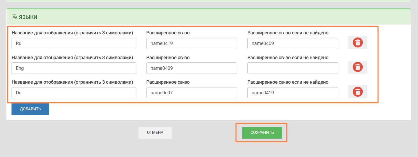The width and height of the screenshot is (418, 157).
Task: Click the Отмена button
Action: tap(155, 132)
